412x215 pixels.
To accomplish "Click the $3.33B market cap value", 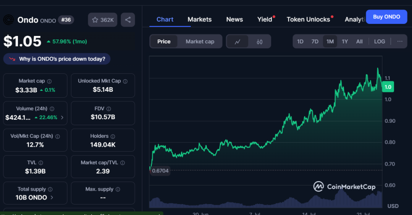I will [x=26, y=90].
